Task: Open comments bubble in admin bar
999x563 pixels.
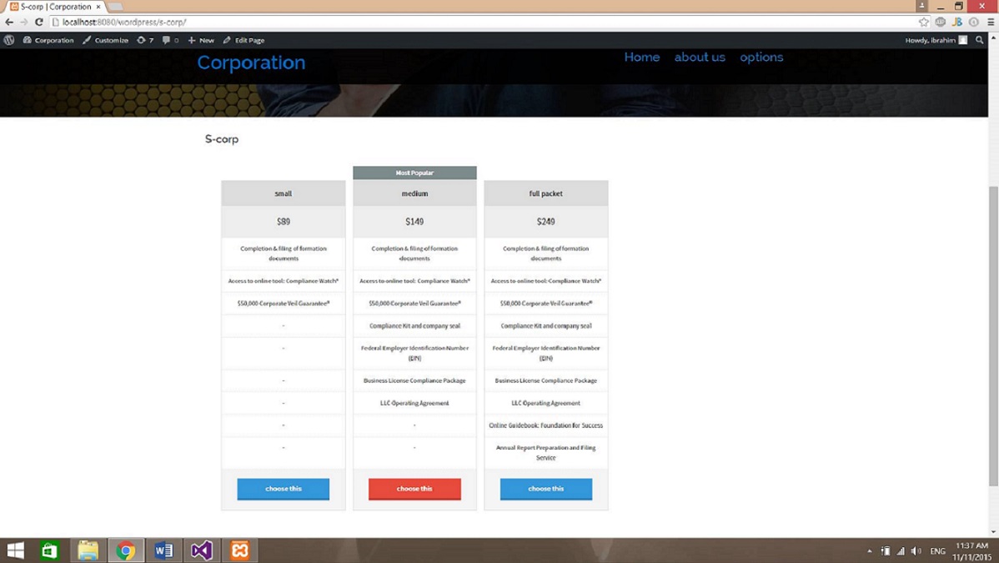Action: (170, 40)
